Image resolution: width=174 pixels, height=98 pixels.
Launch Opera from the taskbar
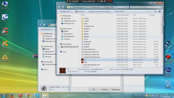click(21, 96)
